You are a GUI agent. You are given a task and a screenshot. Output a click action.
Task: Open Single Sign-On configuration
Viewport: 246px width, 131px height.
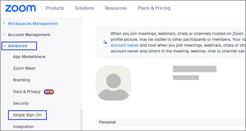click(x=27, y=115)
